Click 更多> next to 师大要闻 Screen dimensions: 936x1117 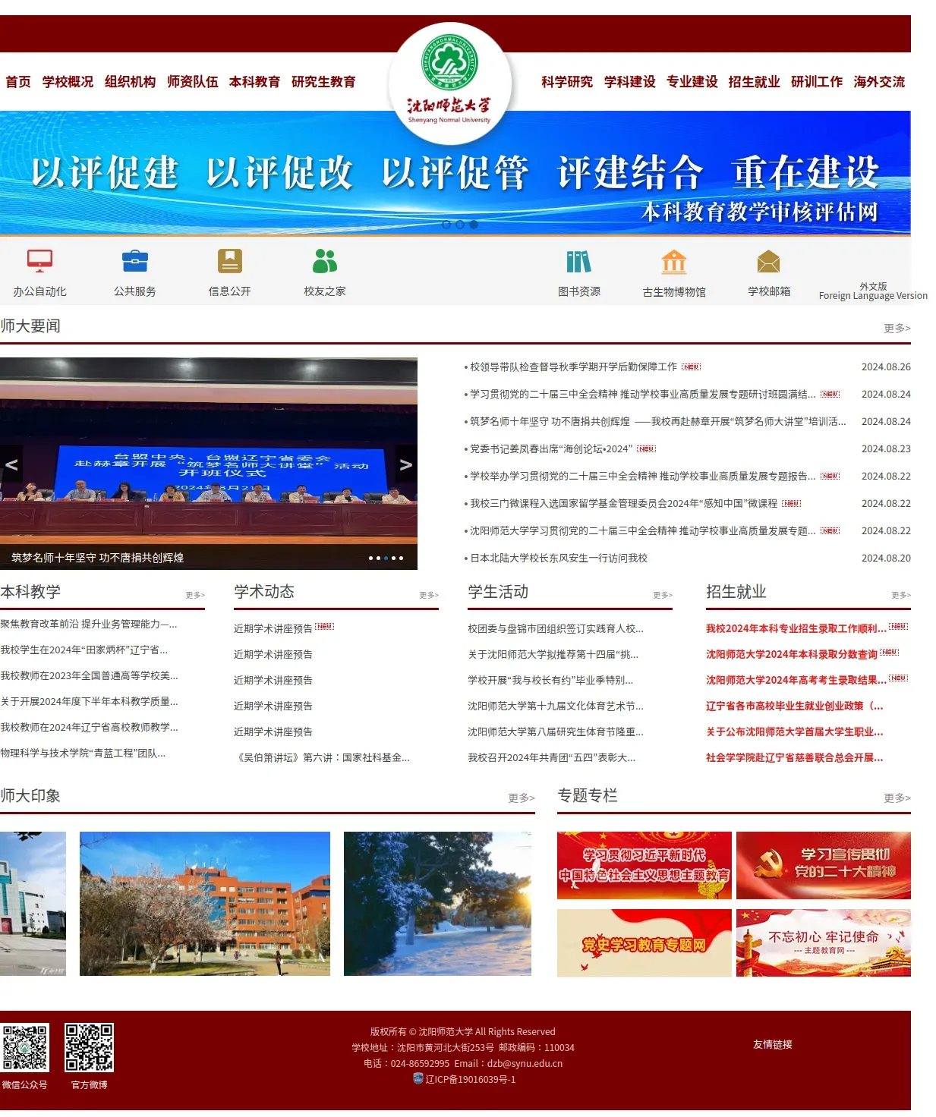click(897, 328)
